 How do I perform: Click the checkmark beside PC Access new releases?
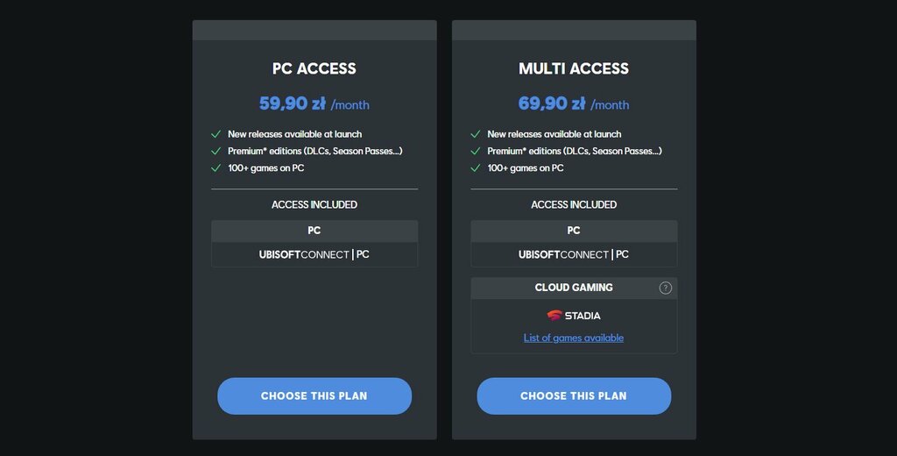[215, 134]
